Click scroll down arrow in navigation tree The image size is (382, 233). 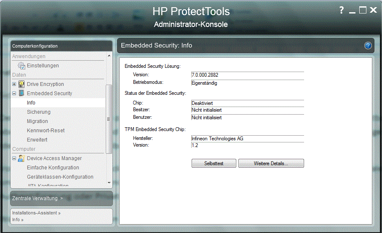(109, 182)
